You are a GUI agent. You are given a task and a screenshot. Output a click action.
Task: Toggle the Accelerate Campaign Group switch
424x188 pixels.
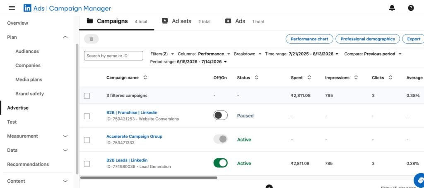pyautogui.click(x=220, y=139)
